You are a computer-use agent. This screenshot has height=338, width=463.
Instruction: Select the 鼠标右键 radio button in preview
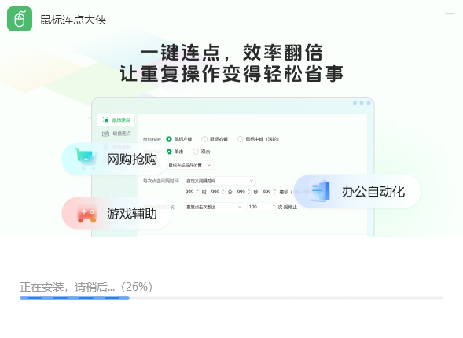point(204,139)
